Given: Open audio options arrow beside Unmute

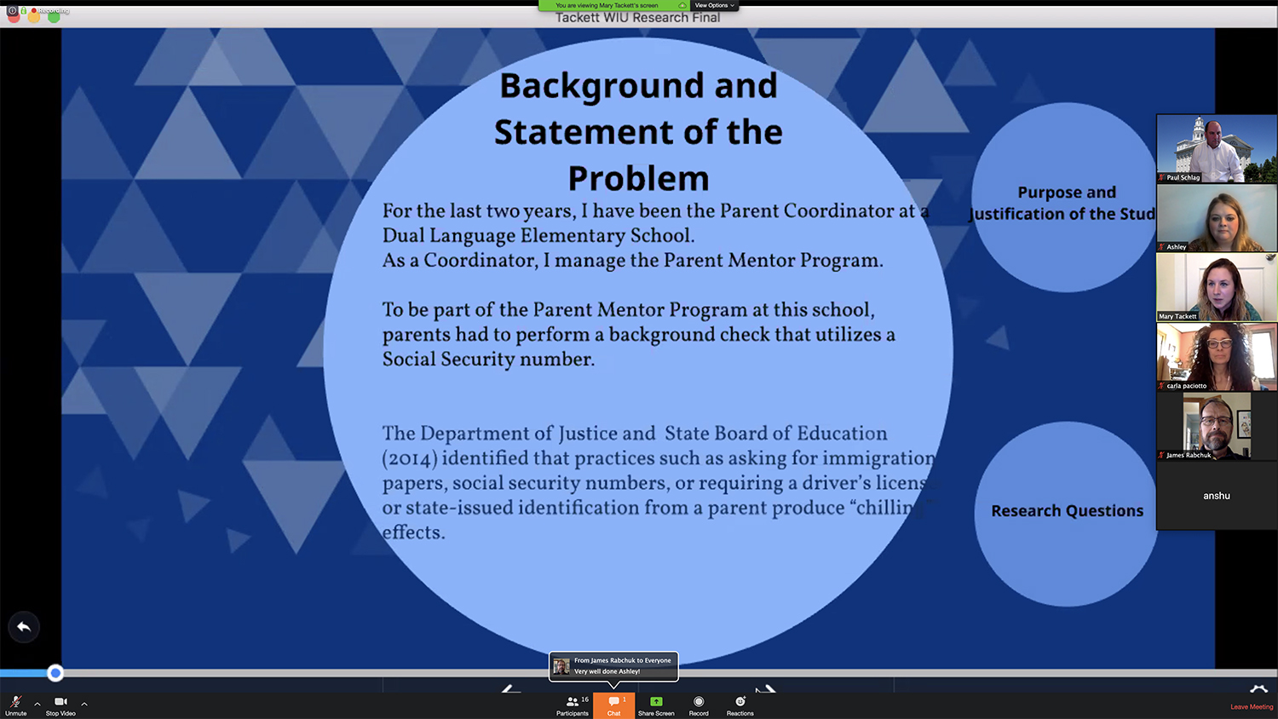Looking at the screenshot, I should [37, 704].
